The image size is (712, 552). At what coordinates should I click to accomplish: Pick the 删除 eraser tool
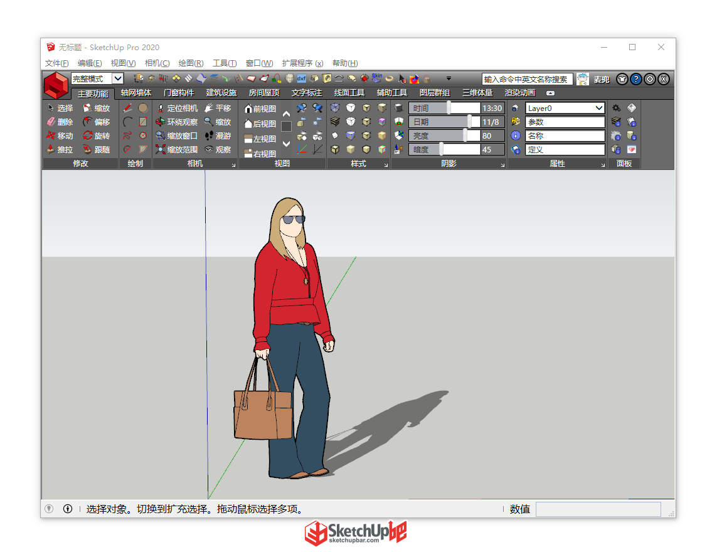tap(60, 122)
